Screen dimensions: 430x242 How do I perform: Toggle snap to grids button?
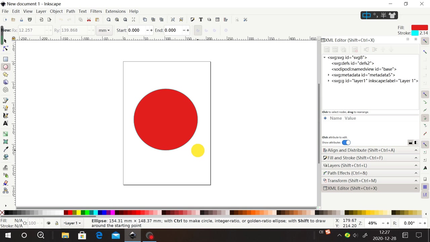coord(425,187)
